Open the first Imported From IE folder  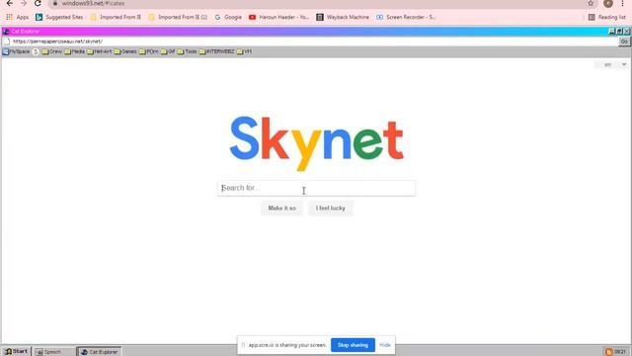click(116, 17)
